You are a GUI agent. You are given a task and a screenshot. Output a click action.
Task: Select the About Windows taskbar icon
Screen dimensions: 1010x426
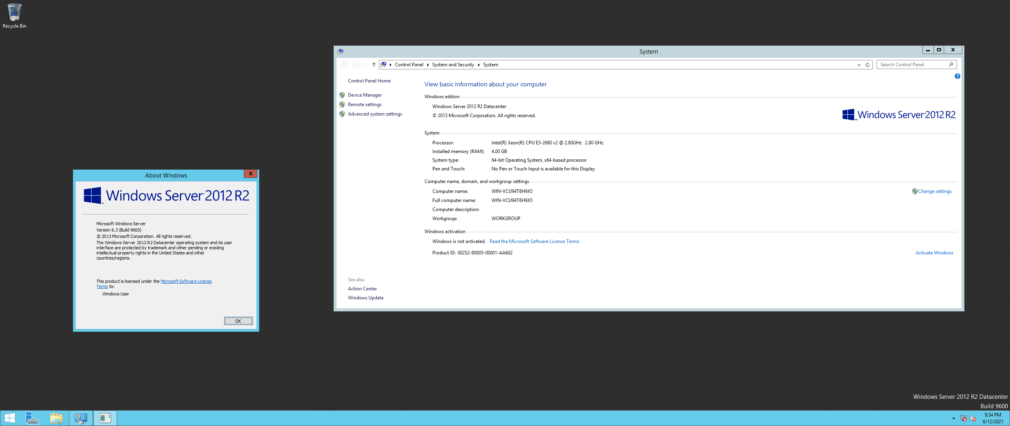pyautogui.click(x=105, y=418)
